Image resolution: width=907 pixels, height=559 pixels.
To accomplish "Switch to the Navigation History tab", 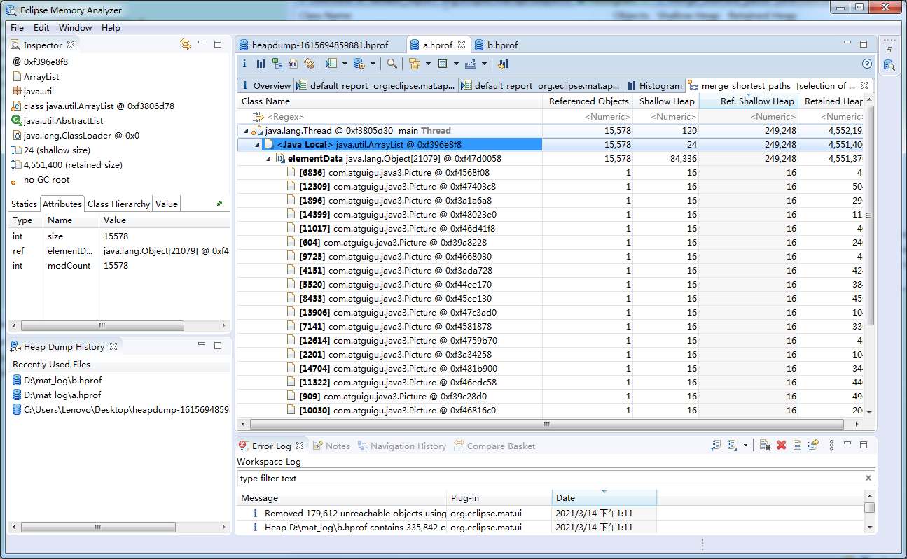I will point(402,446).
